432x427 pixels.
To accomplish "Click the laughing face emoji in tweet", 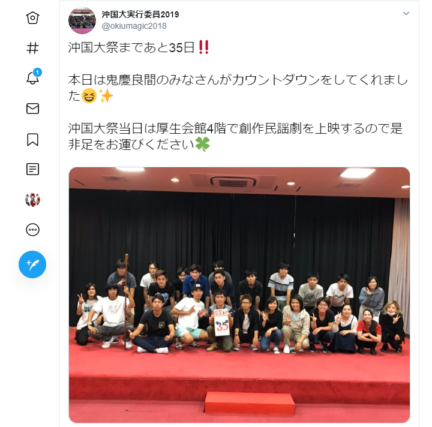I will [89, 96].
